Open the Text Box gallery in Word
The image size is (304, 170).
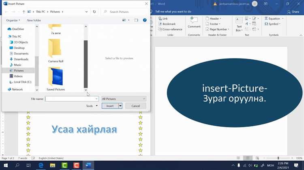point(239,24)
